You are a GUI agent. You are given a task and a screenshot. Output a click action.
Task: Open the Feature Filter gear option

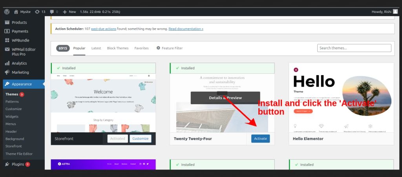point(170,48)
